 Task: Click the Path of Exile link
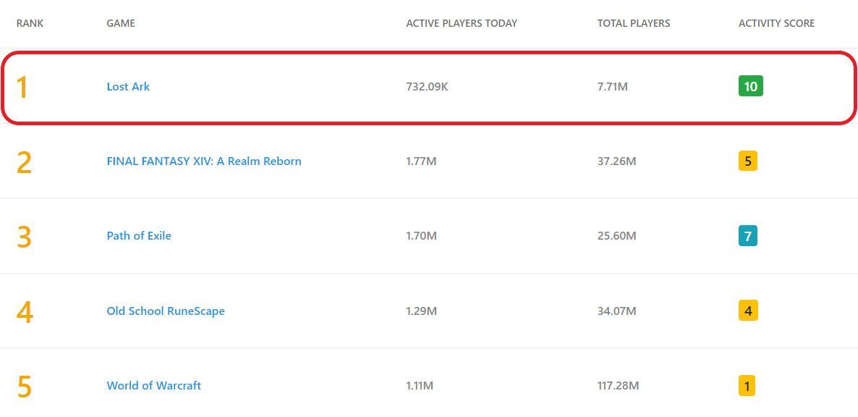pos(139,235)
